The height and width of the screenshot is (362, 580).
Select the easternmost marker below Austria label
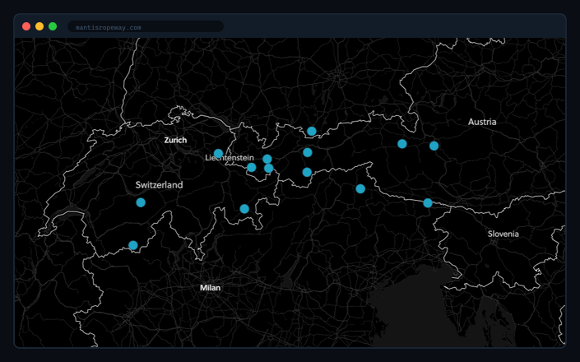[434, 146]
